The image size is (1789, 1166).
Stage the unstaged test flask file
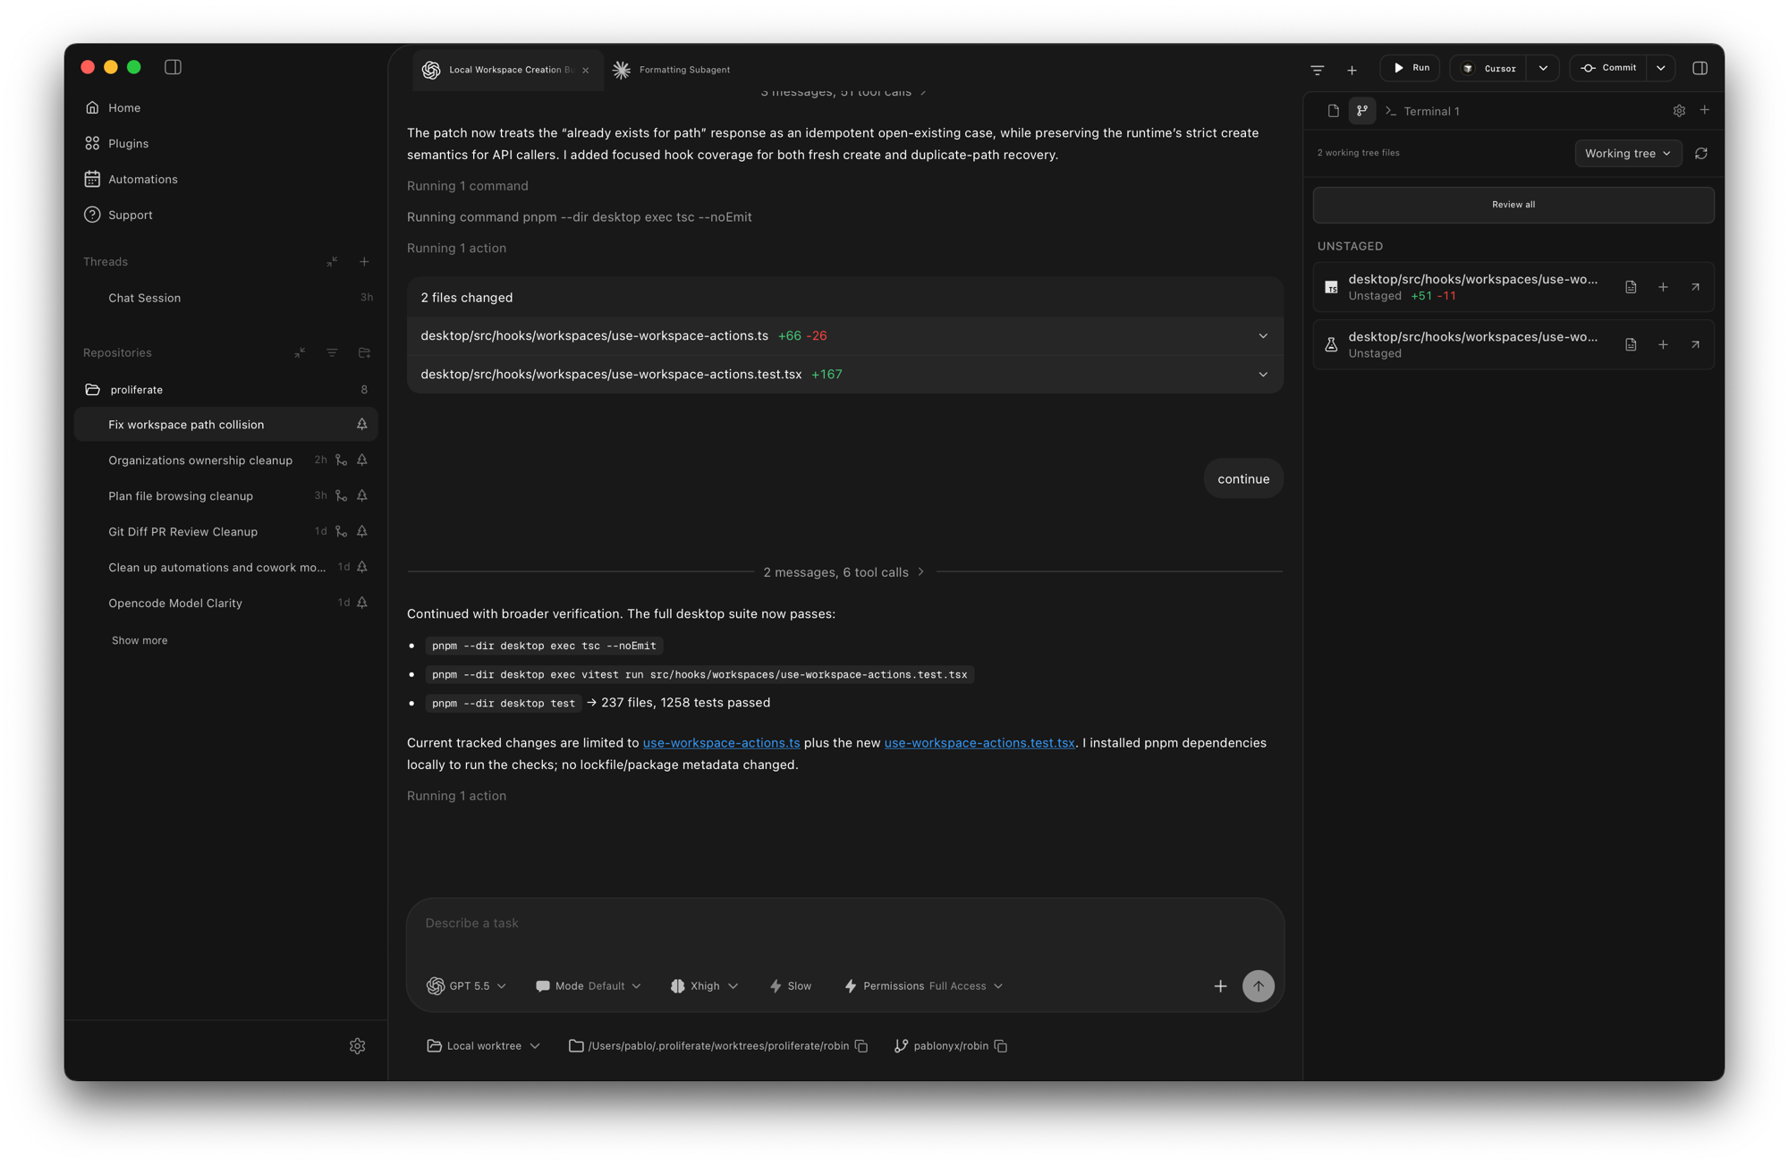(1663, 344)
